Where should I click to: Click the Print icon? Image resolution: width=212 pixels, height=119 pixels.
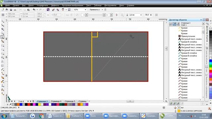[x=15, y=10]
